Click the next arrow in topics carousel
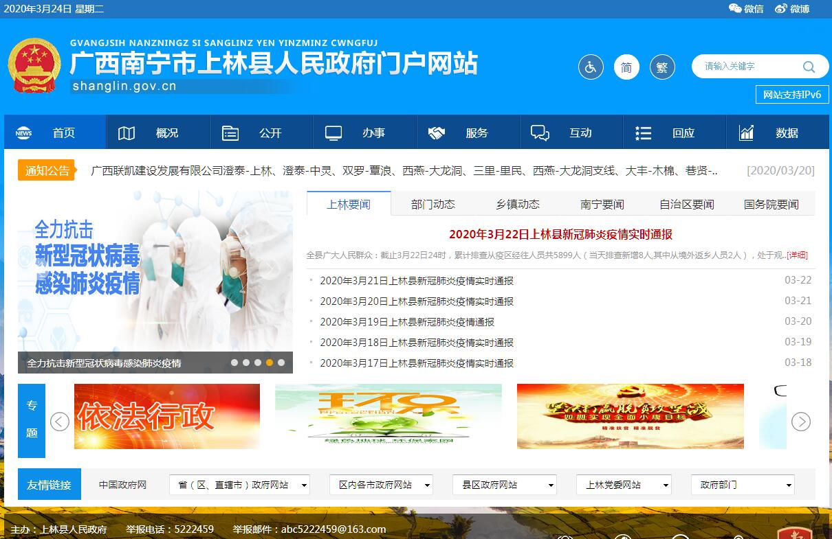 pos(801,422)
